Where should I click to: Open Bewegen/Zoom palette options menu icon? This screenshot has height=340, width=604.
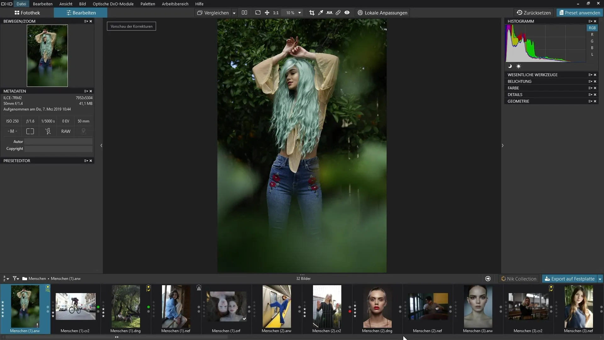(x=86, y=21)
